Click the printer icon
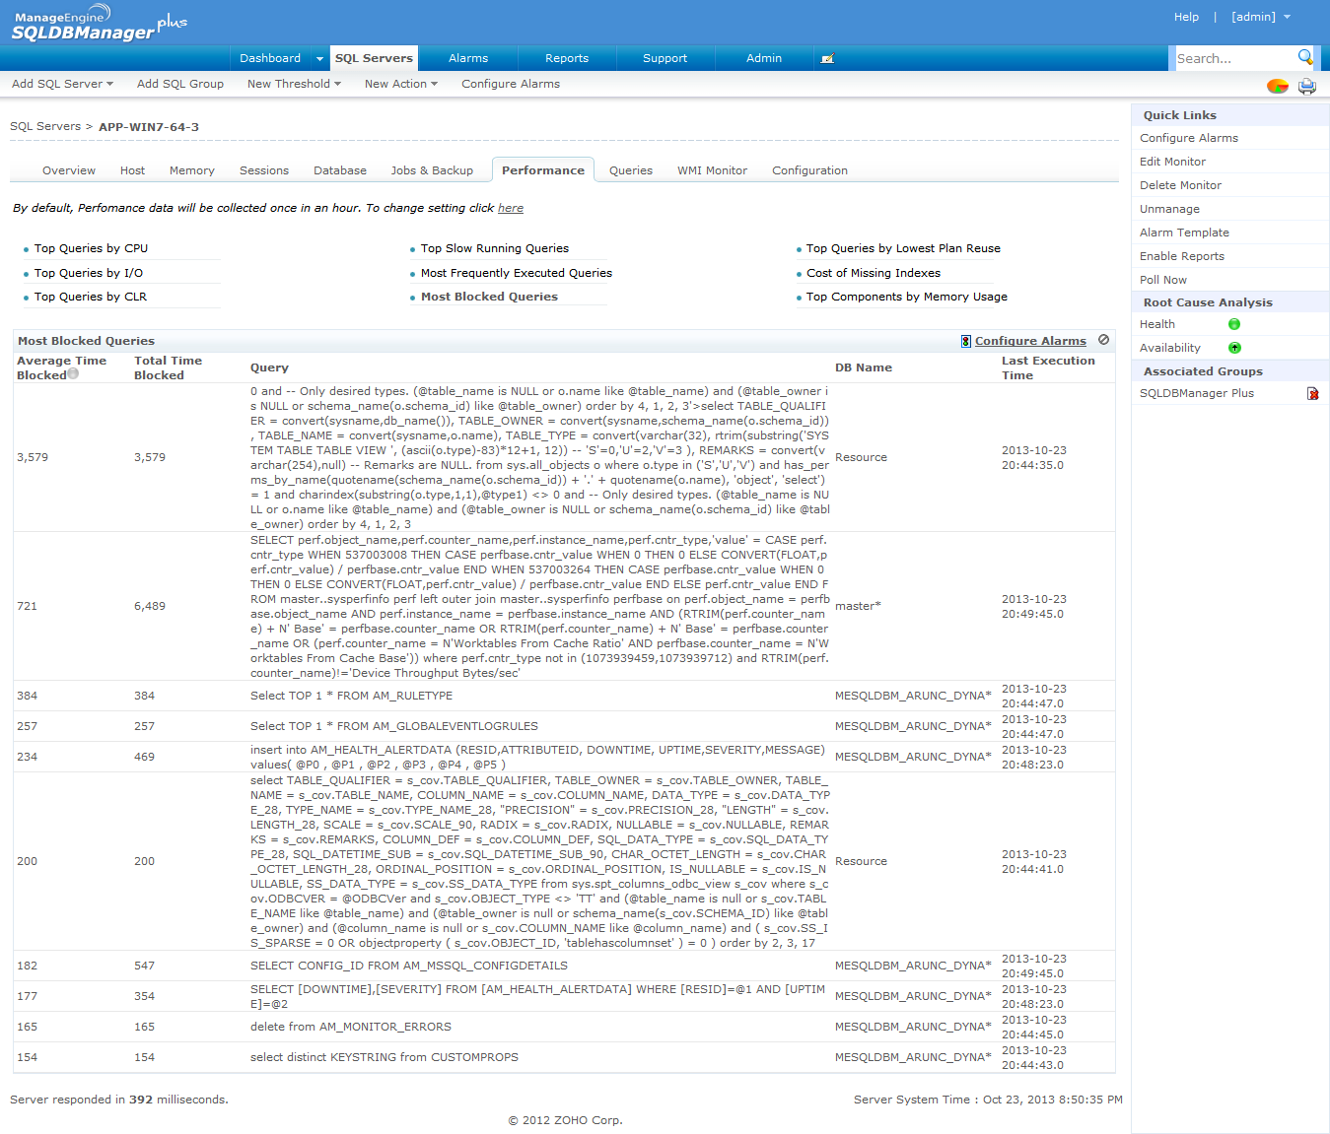The width and height of the screenshot is (1330, 1134). click(1306, 86)
